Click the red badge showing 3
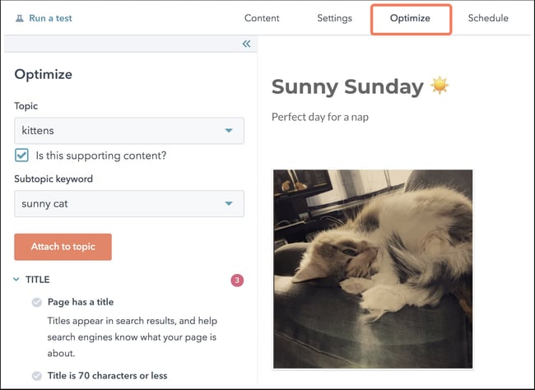 [237, 281]
